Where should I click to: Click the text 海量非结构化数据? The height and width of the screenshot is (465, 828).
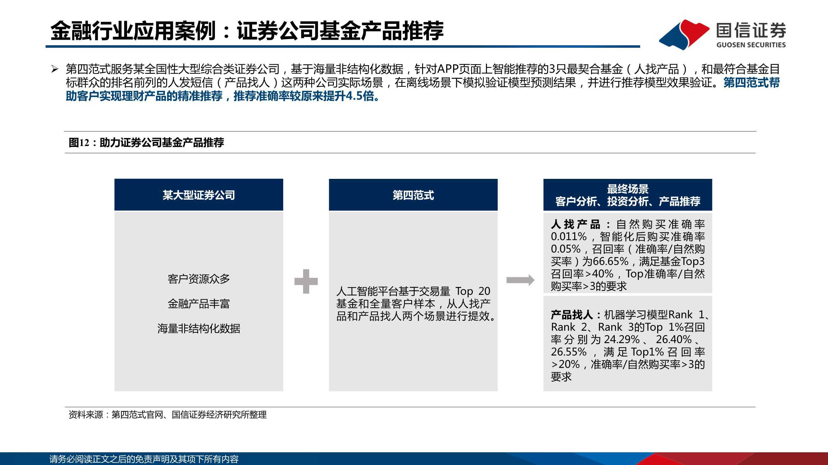click(x=199, y=328)
